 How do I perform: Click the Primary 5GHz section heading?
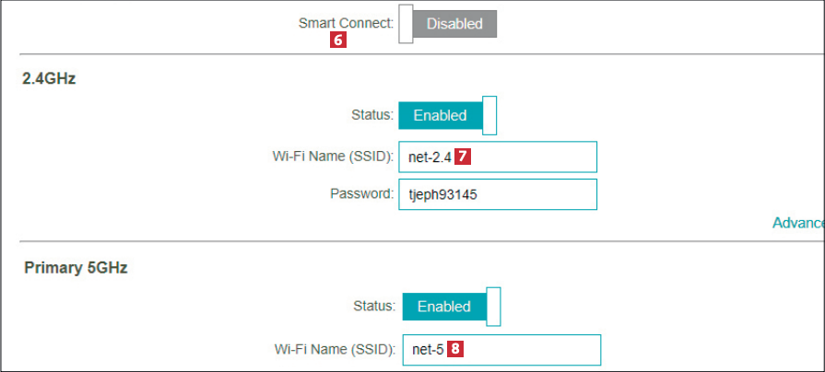pos(76,268)
